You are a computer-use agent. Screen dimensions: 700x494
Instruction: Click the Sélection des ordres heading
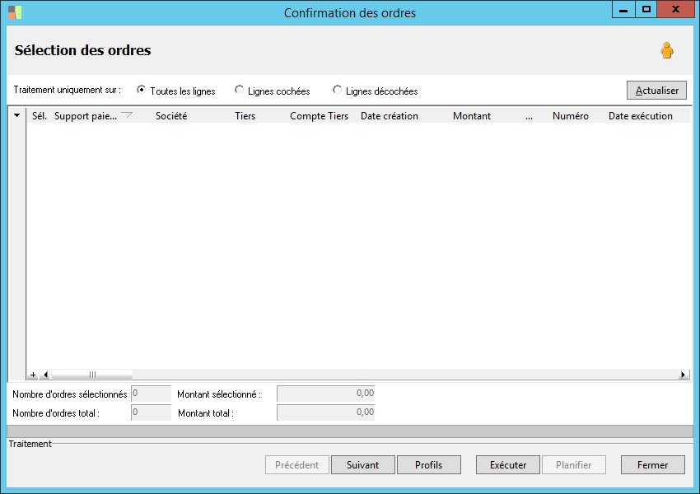(82, 50)
